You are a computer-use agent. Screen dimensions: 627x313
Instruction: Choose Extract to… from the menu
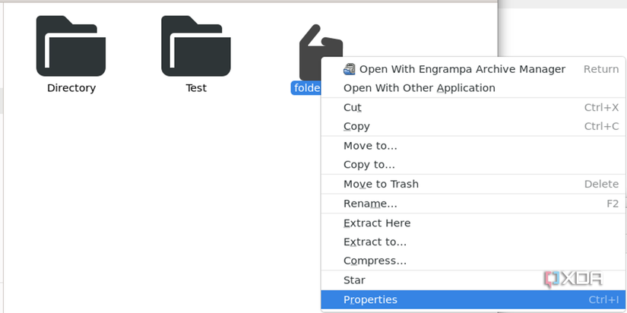click(375, 242)
